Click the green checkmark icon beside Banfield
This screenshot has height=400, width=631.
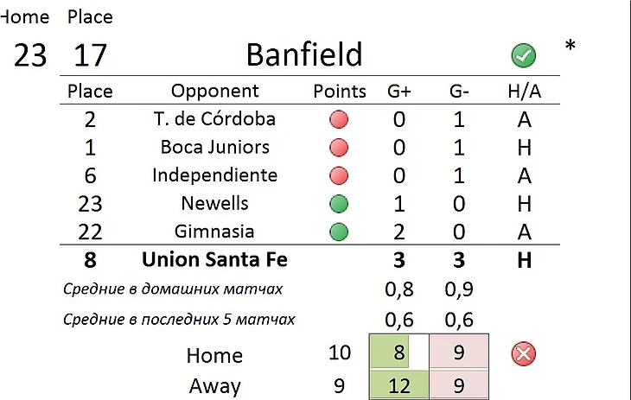point(523,56)
